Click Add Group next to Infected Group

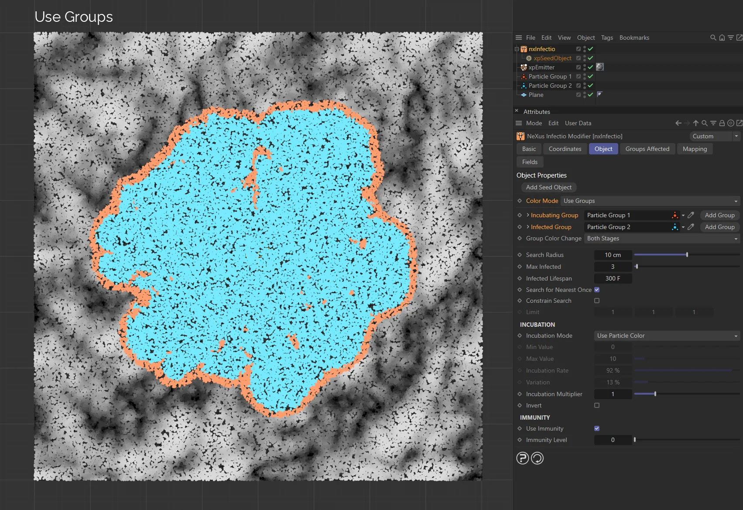[719, 227]
